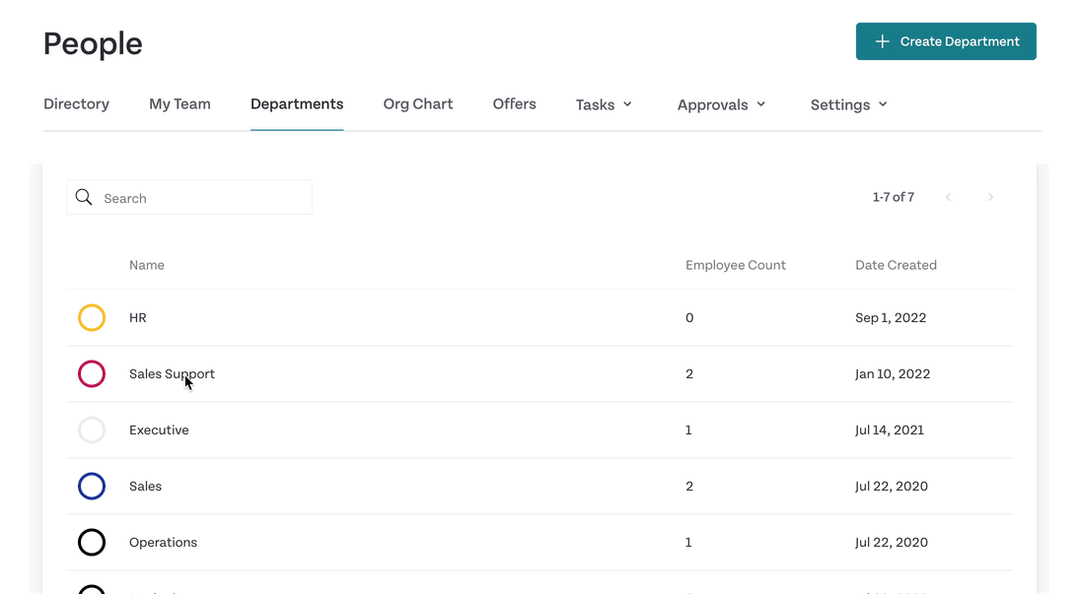
Task: Open the Settings dropdown menu
Action: point(849,105)
